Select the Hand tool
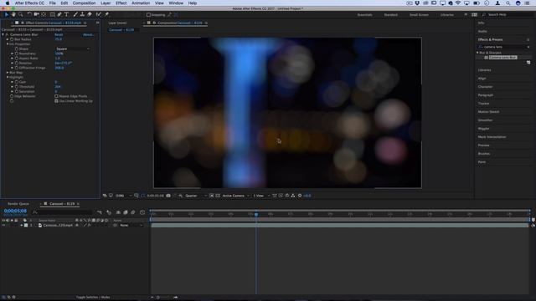The image size is (536, 301). 13,15
